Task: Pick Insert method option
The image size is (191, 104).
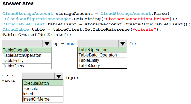Action: tap(43, 94)
